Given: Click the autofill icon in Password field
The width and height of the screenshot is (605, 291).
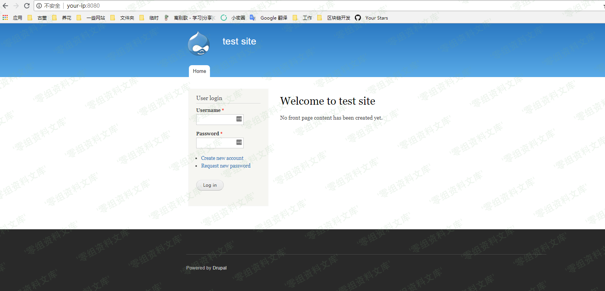Looking at the screenshot, I should pos(239,143).
